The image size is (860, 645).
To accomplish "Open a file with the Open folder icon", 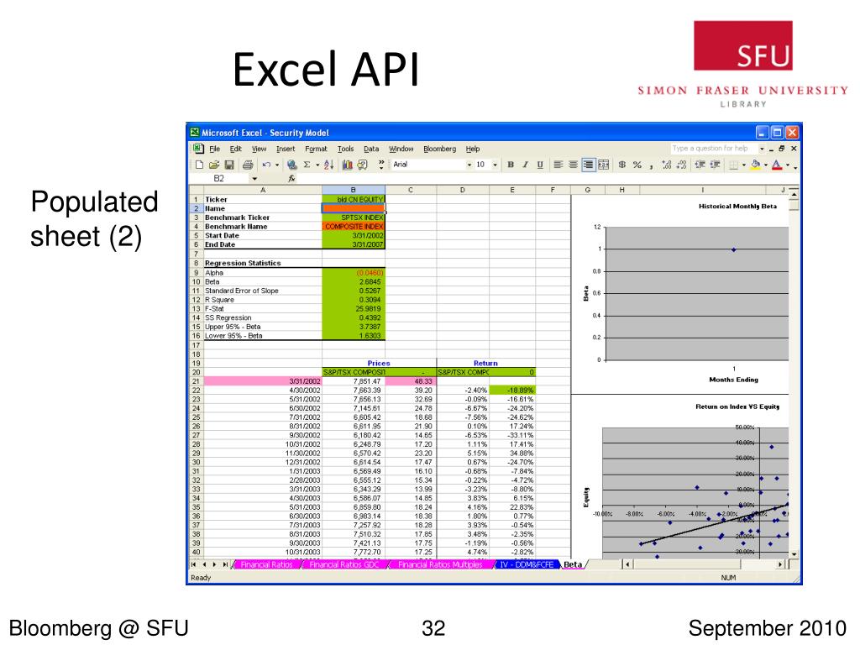I will pyautogui.click(x=214, y=165).
